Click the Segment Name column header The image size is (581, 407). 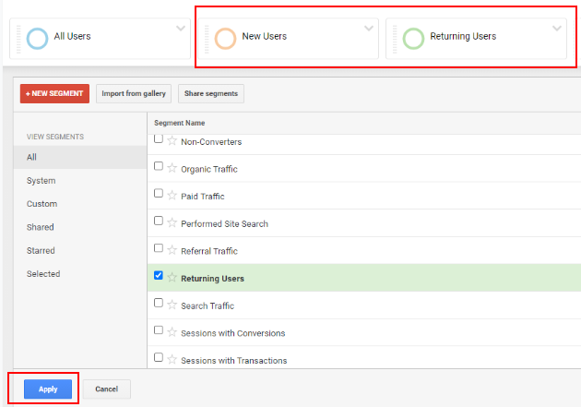[x=179, y=123]
